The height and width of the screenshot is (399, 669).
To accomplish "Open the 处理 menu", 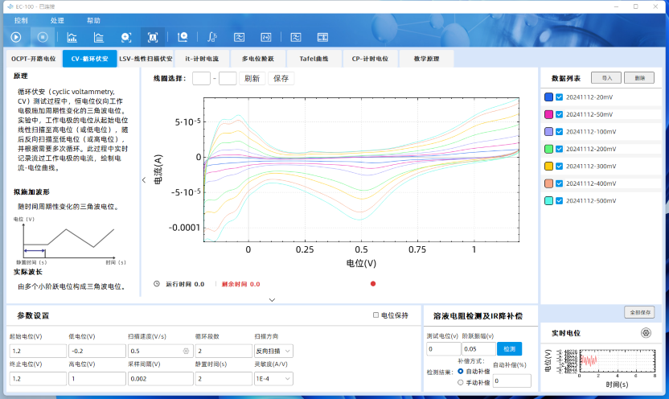I will (57, 20).
